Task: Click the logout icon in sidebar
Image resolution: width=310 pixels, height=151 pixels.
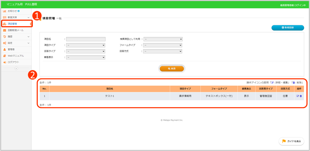Action: tap(5, 62)
